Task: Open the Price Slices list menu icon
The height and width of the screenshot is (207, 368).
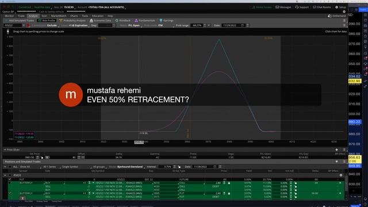Action: [x=344, y=149]
